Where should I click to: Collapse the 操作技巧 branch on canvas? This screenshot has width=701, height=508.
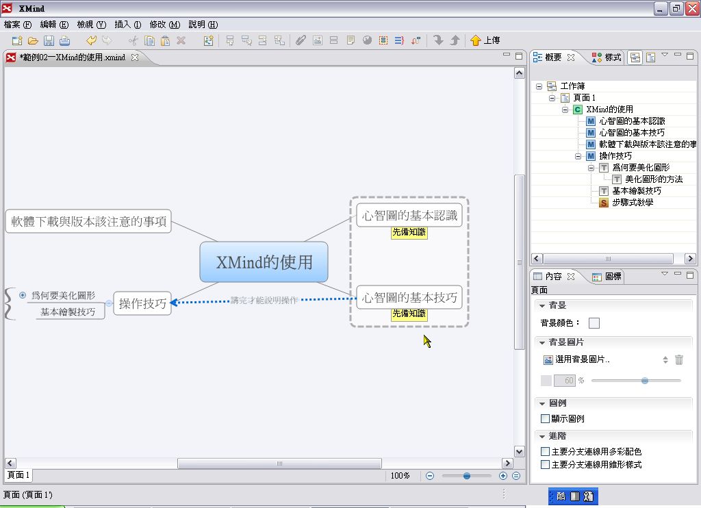point(109,304)
